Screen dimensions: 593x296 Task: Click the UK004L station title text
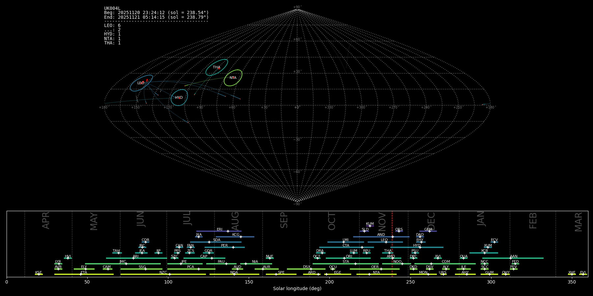(112, 8)
